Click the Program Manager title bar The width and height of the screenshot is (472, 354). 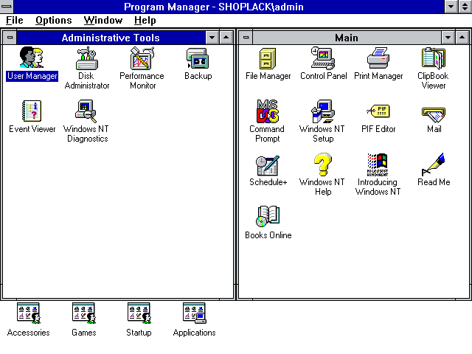click(229, 7)
